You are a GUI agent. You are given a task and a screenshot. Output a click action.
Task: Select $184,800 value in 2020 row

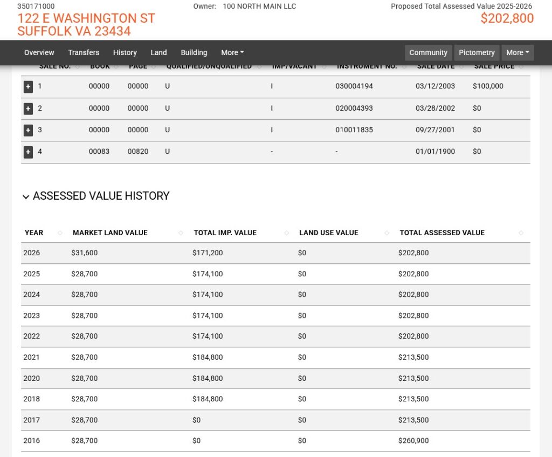208,378
